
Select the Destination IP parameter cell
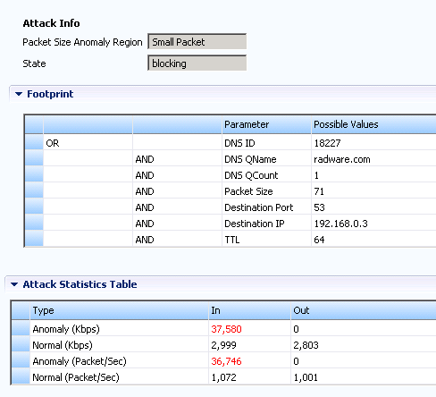click(x=266, y=224)
